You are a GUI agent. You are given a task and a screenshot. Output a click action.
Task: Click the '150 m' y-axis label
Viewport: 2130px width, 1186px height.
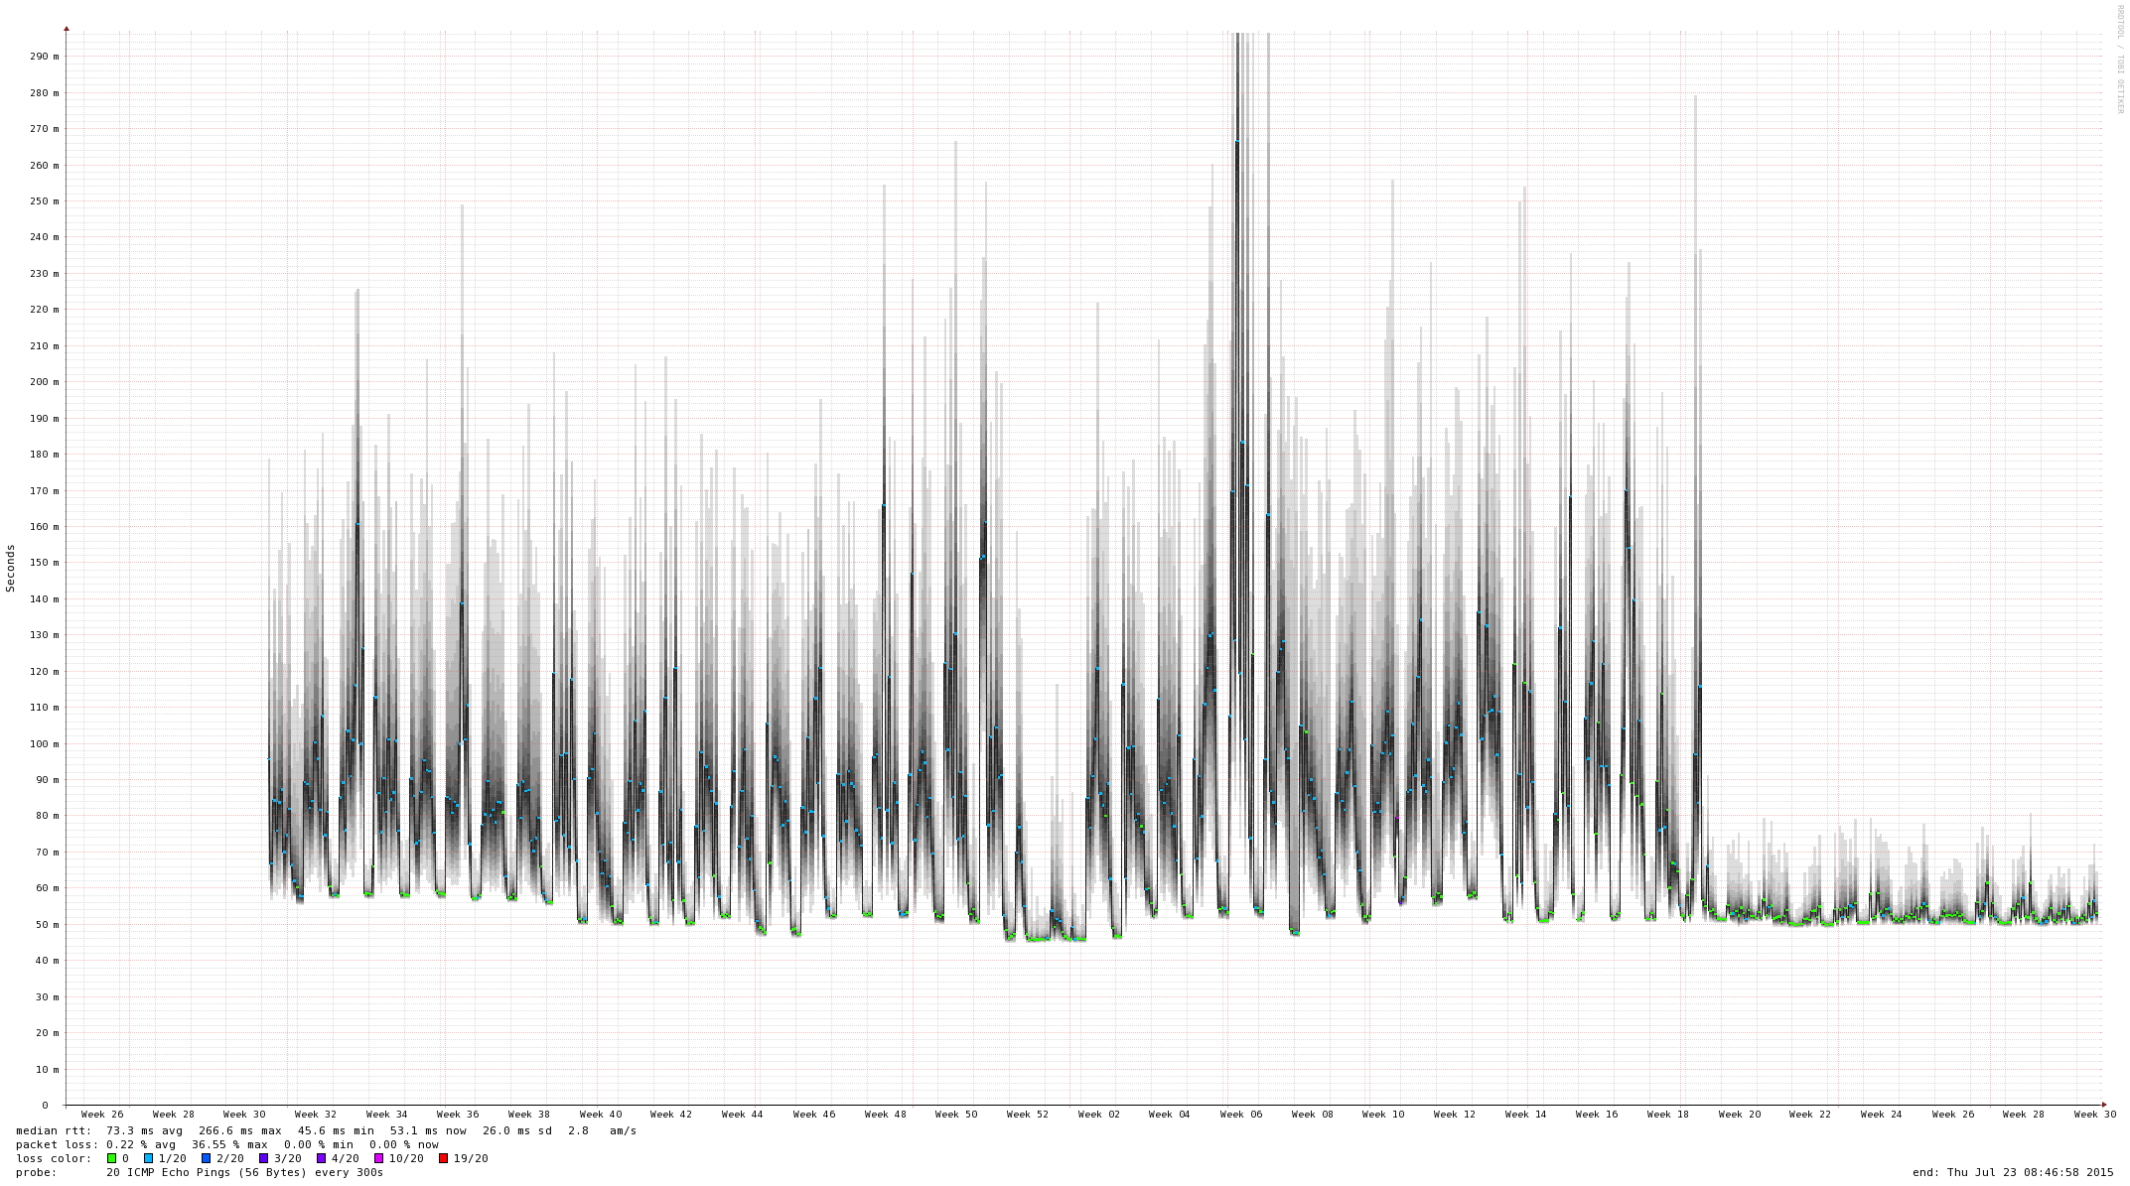click(45, 563)
